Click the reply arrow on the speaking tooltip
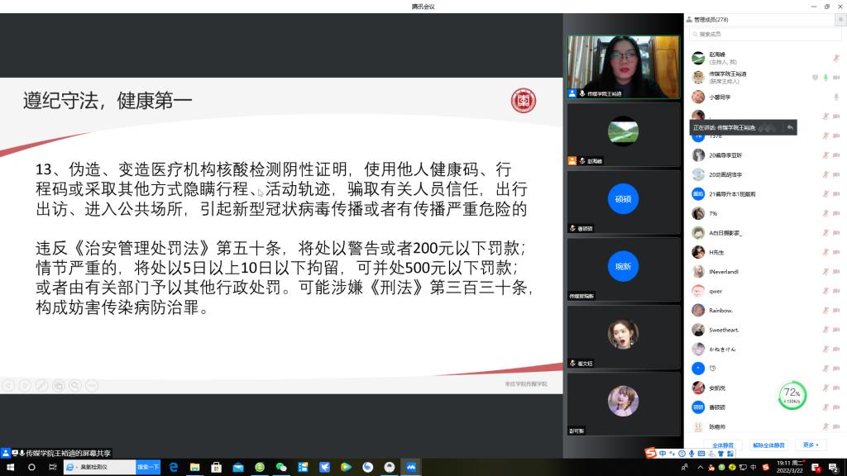 [790, 128]
